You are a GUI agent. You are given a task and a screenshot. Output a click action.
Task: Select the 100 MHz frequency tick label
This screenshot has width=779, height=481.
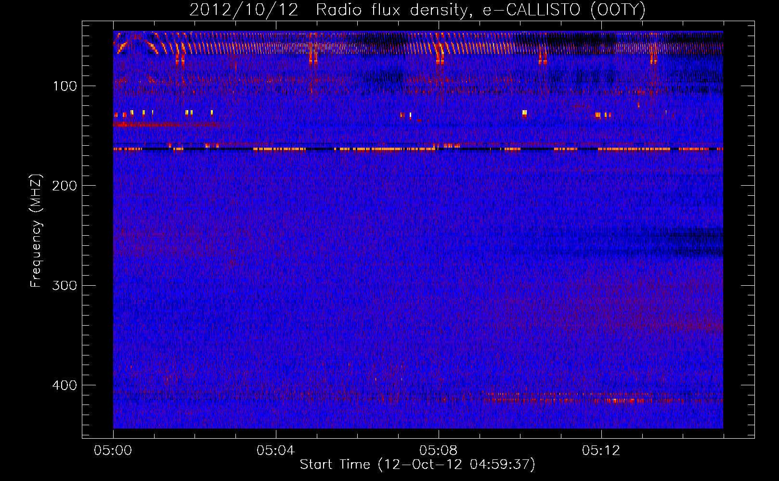(x=65, y=86)
